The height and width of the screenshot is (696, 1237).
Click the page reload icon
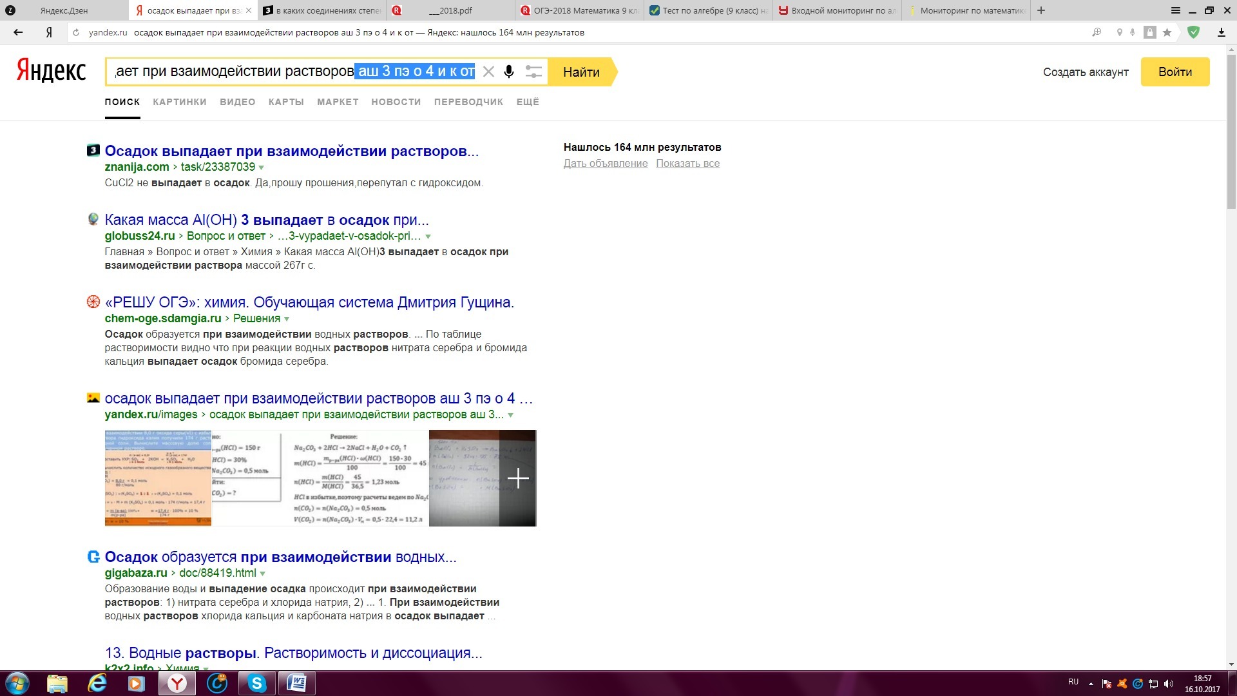(x=76, y=32)
